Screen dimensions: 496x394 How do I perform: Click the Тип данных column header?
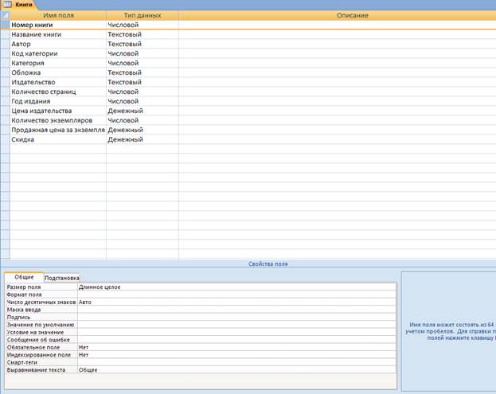tap(142, 15)
